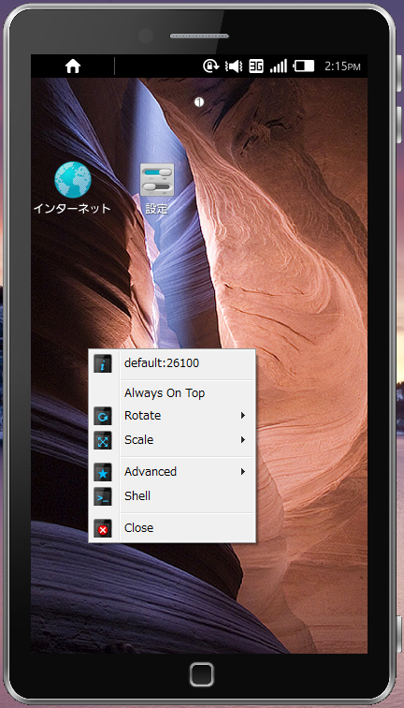Click the vibrate sound status icon
404x708 pixels.
coord(234,66)
